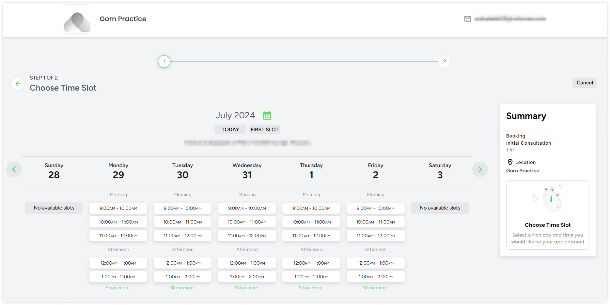The image size is (610, 305).
Task: Show more slots for Thursday 1
Action: 310,288
